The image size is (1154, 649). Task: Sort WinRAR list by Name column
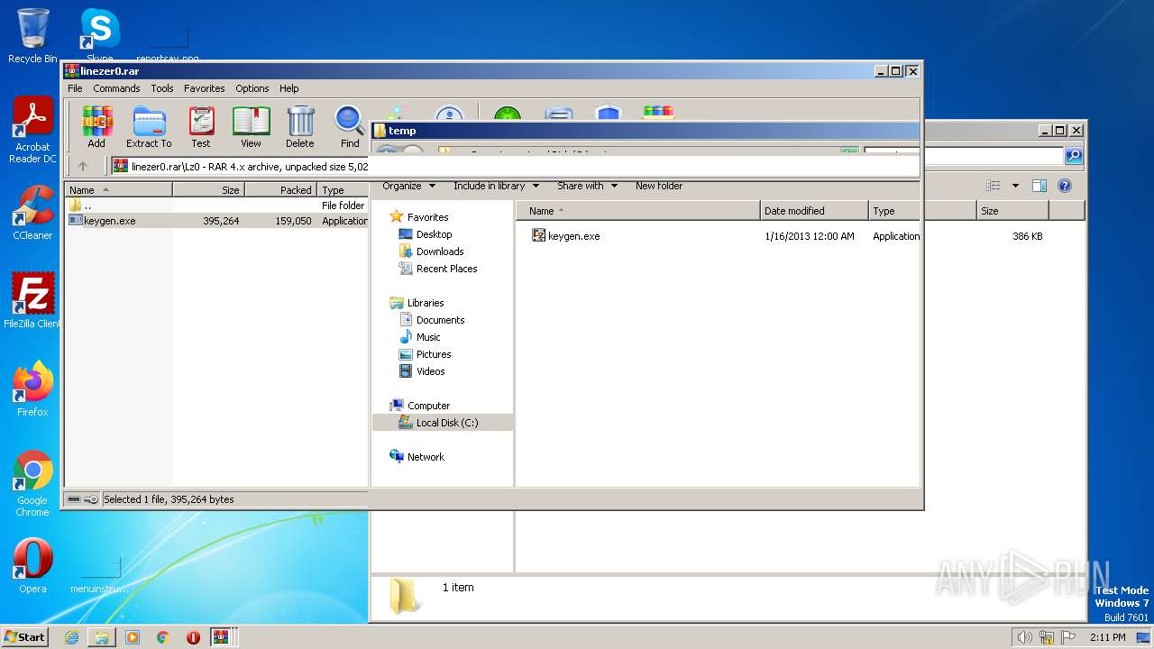point(119,190)
